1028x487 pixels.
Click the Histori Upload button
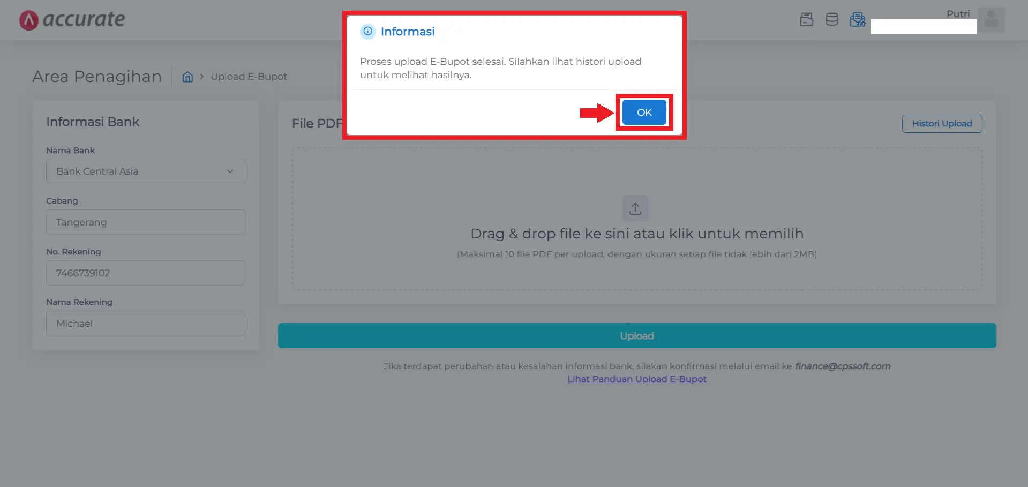[x=941, y=123]
